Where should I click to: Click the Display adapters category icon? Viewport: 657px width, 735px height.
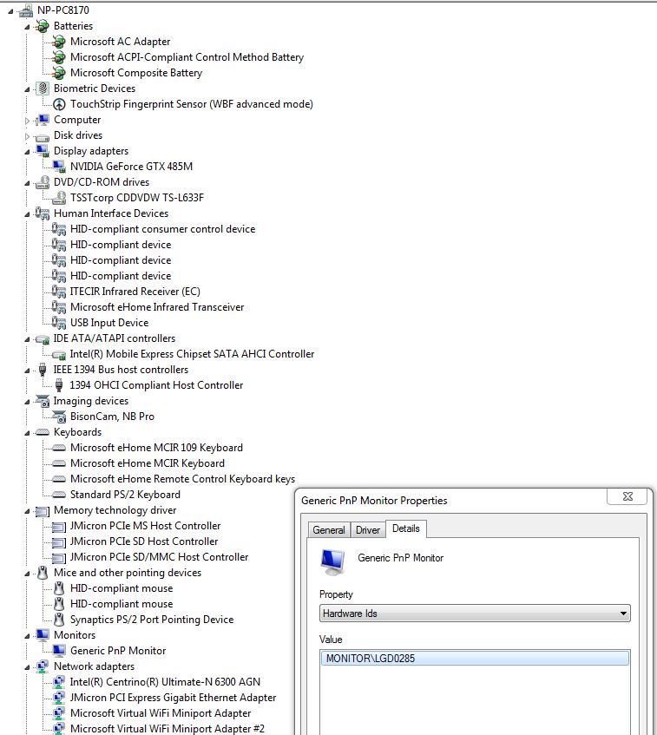click(x=43, y=151)
